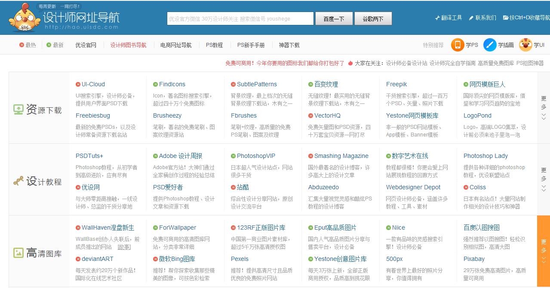Switch to the 最热 tab

[x=28, y=45]
